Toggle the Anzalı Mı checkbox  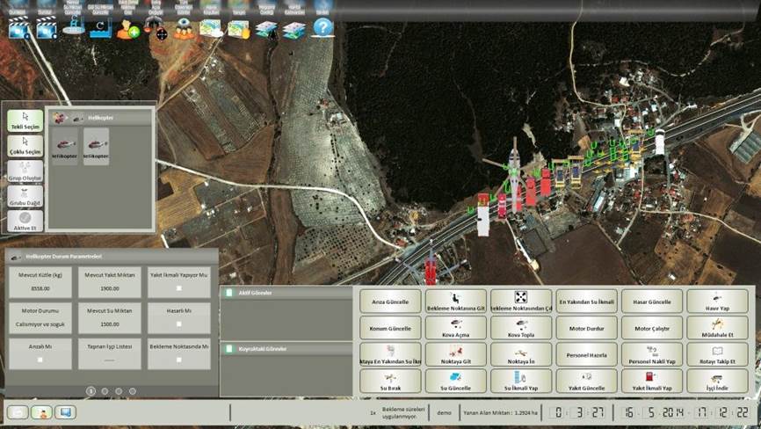40,360
